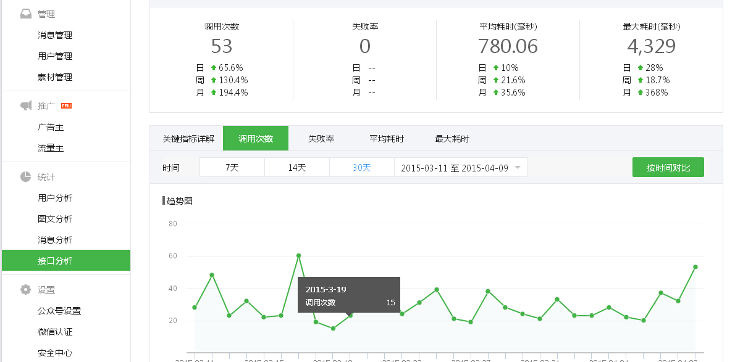Select the 14天 time range
This screenshot has width=735, height=362.
[297, 168]
